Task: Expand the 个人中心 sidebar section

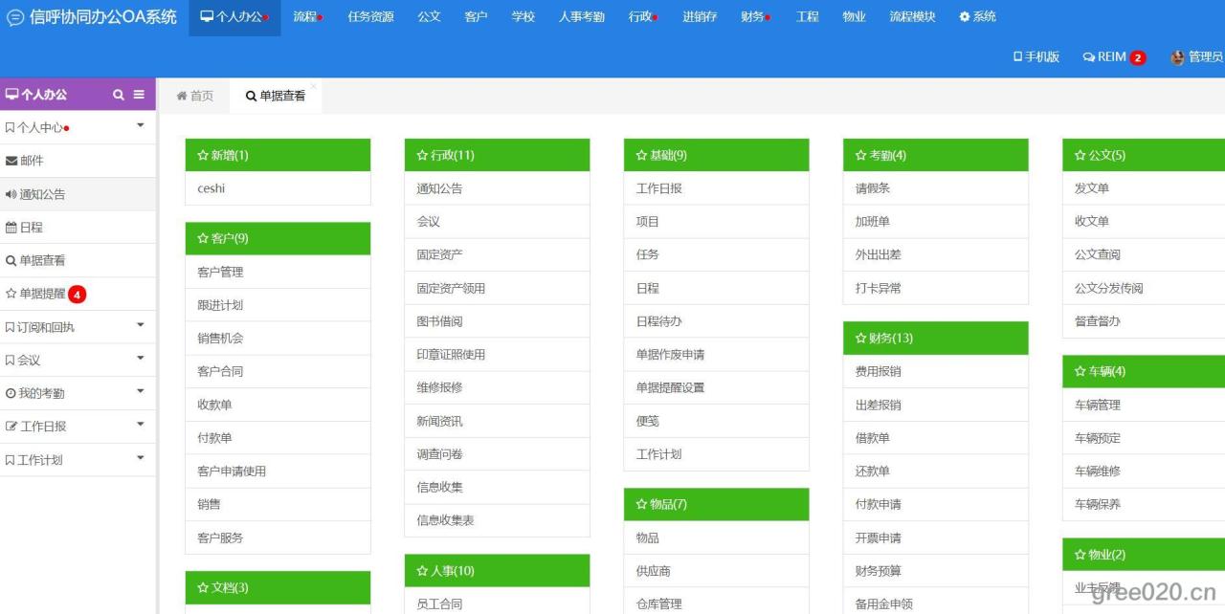Action: coord(139,125)
